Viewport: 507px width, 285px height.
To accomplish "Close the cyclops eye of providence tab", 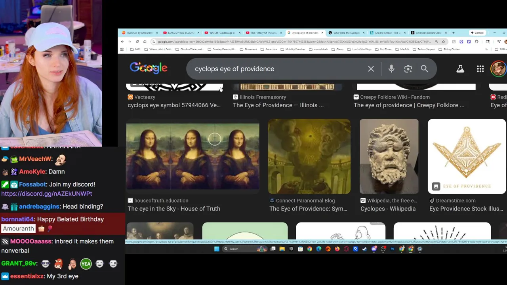I will pos(322,32).
